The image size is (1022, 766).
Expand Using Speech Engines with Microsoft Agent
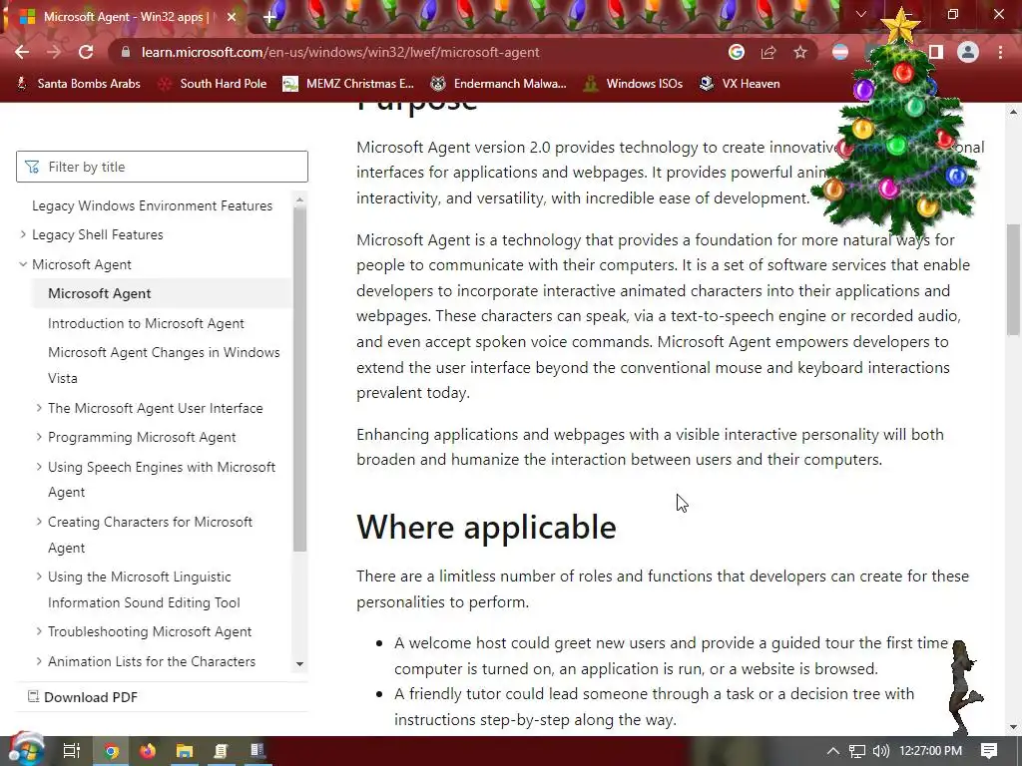click(39, 467)
